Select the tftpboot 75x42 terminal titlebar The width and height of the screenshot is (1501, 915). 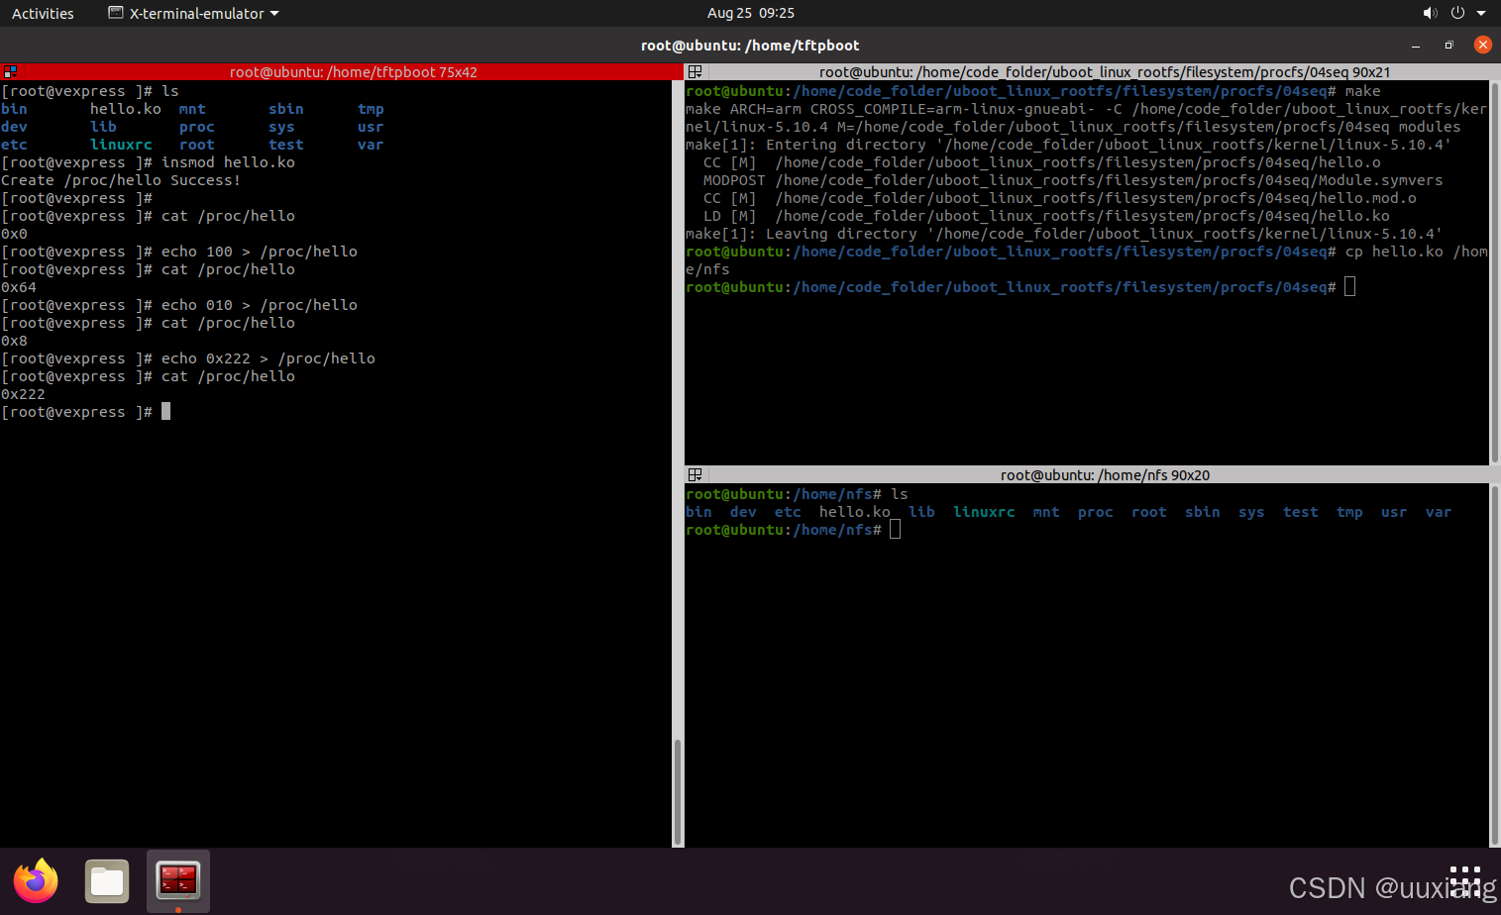tap(342, 71)
